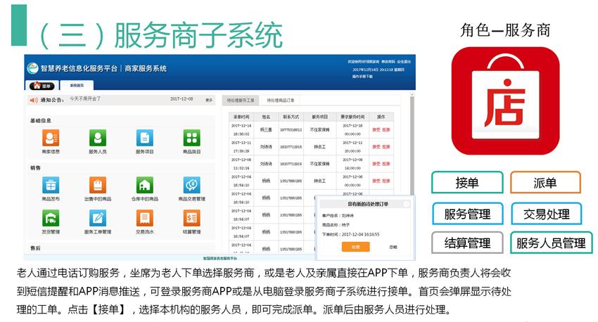Screen dimensions: 598x322
Task: Click the 商品交易管理 icon
Action: click(x=191, y=186)
